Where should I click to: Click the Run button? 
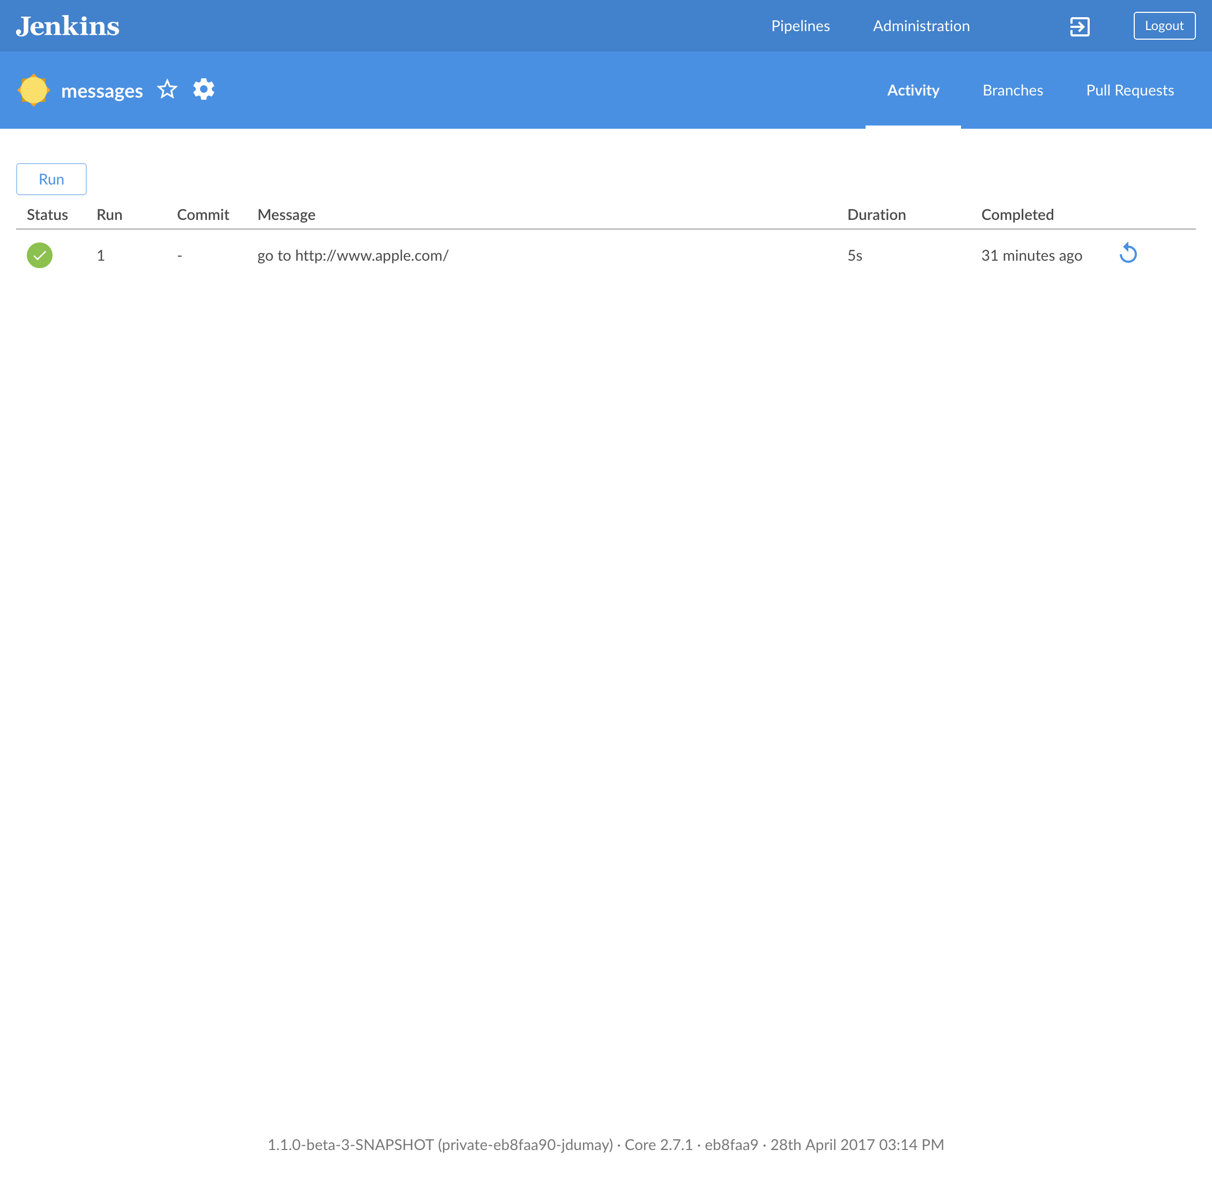(51, 179)
